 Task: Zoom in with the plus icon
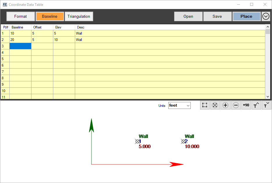(225, 105)
